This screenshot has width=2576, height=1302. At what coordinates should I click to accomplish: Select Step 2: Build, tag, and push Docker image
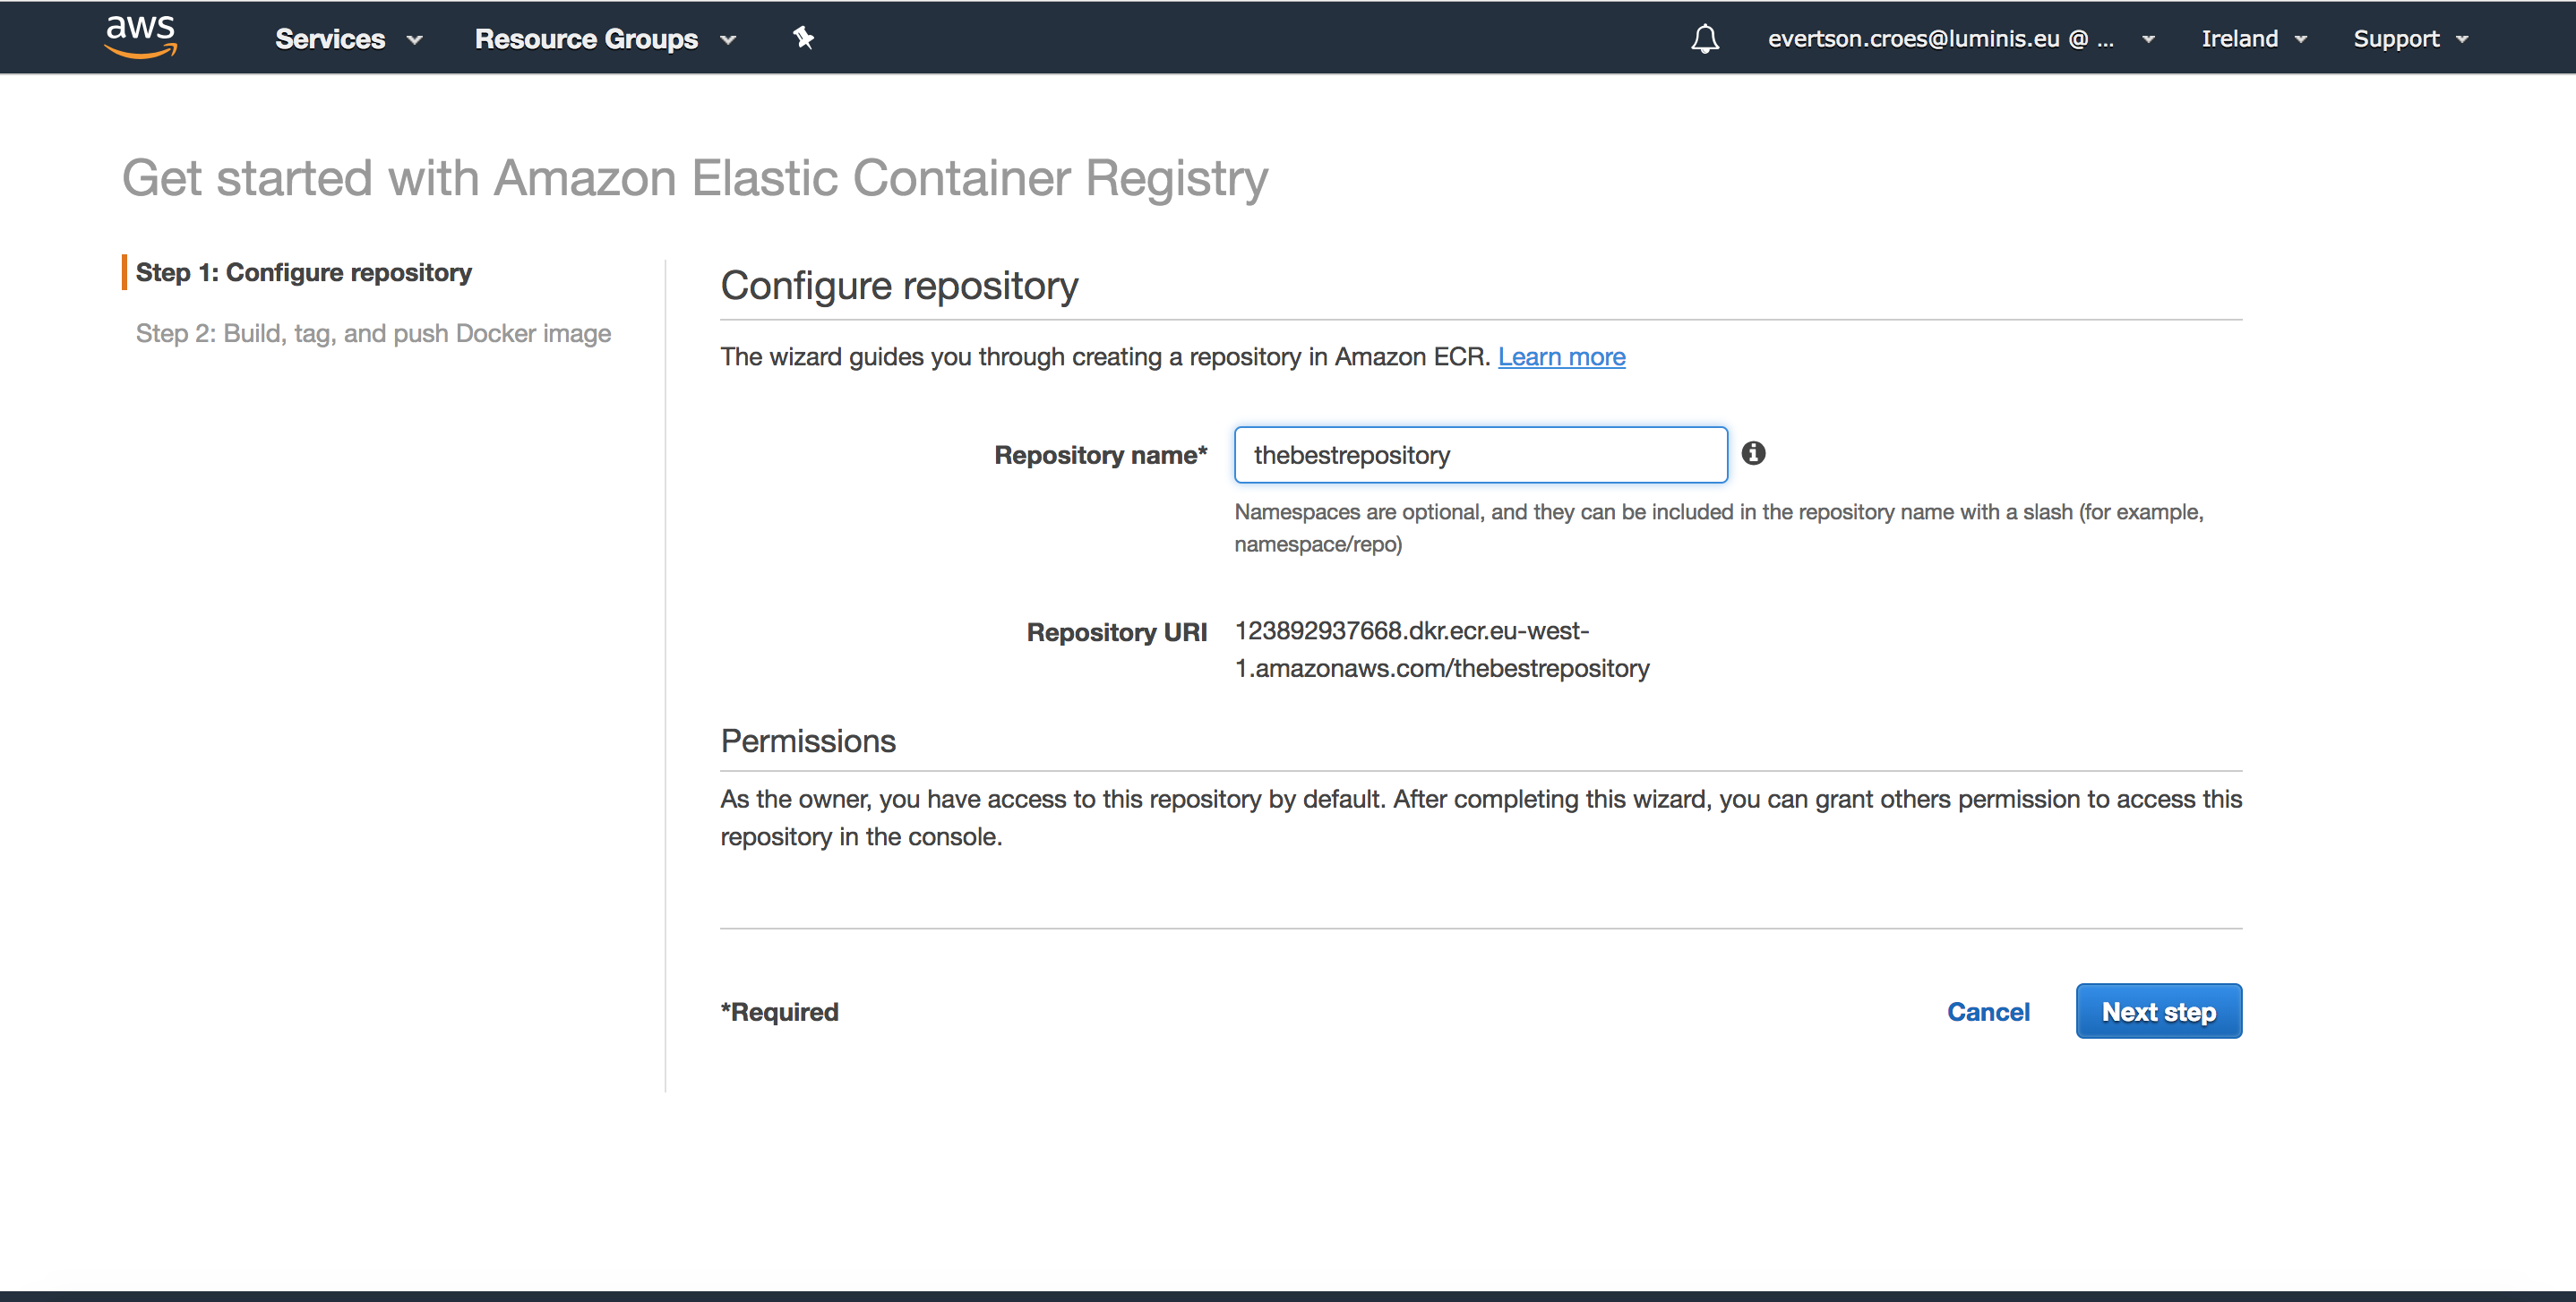(x=373, y=333)
